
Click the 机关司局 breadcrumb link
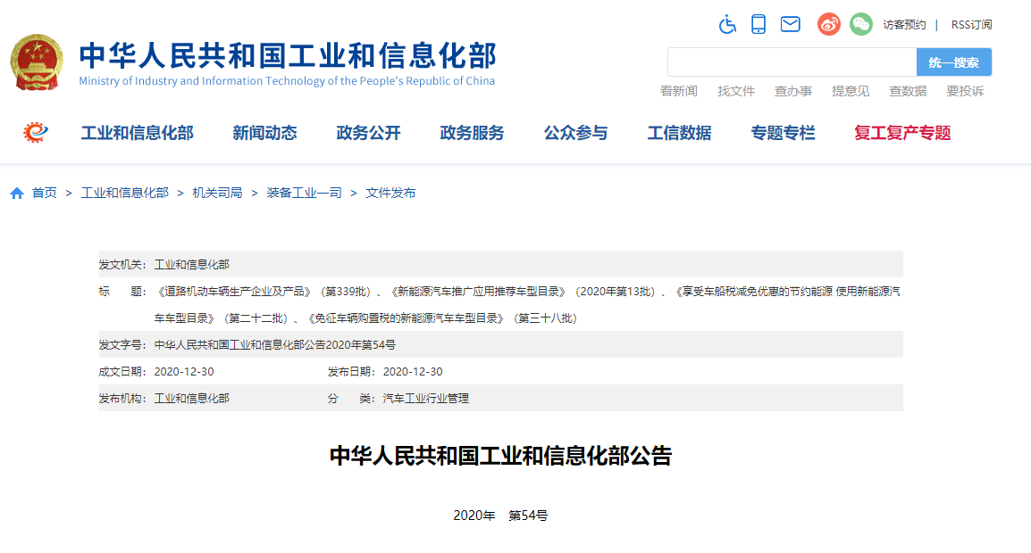[217, 193]
